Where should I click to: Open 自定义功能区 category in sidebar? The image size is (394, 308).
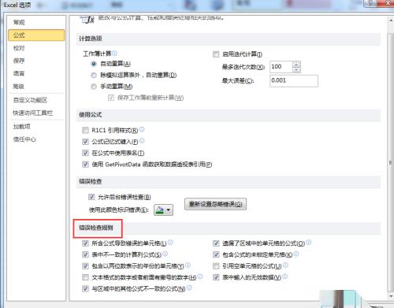click(36, 100)
